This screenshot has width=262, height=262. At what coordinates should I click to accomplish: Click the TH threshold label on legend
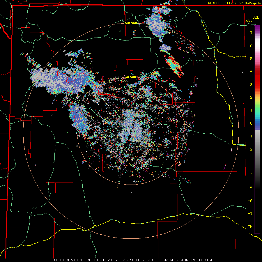250,227
